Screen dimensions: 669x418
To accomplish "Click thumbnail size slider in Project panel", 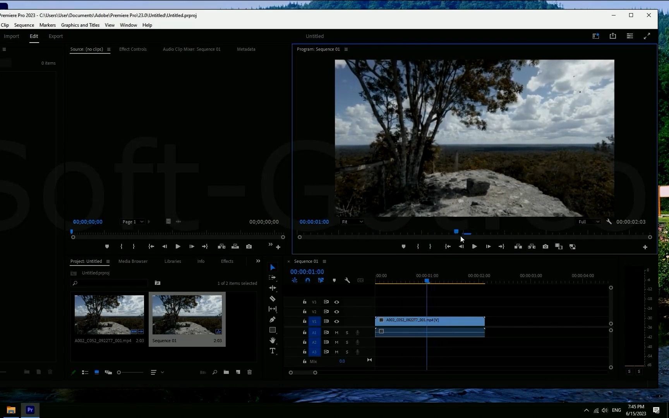I will 130,372.
